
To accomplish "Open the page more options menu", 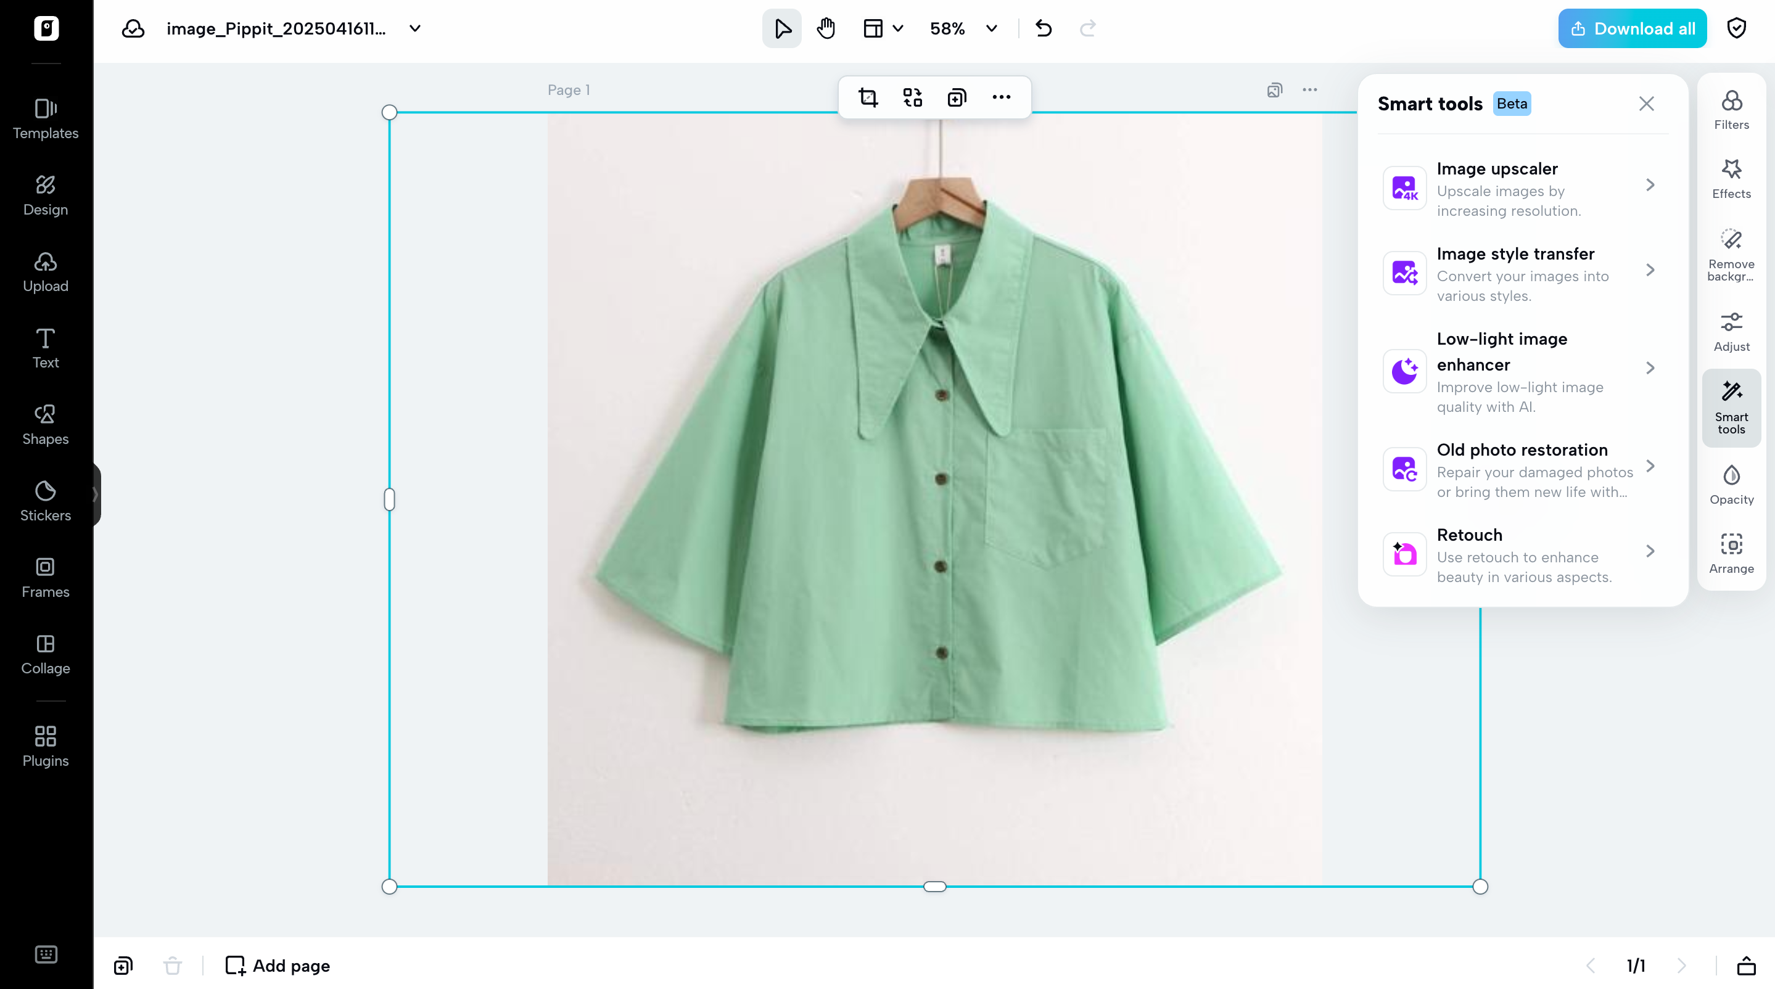I will (1310, 90).
